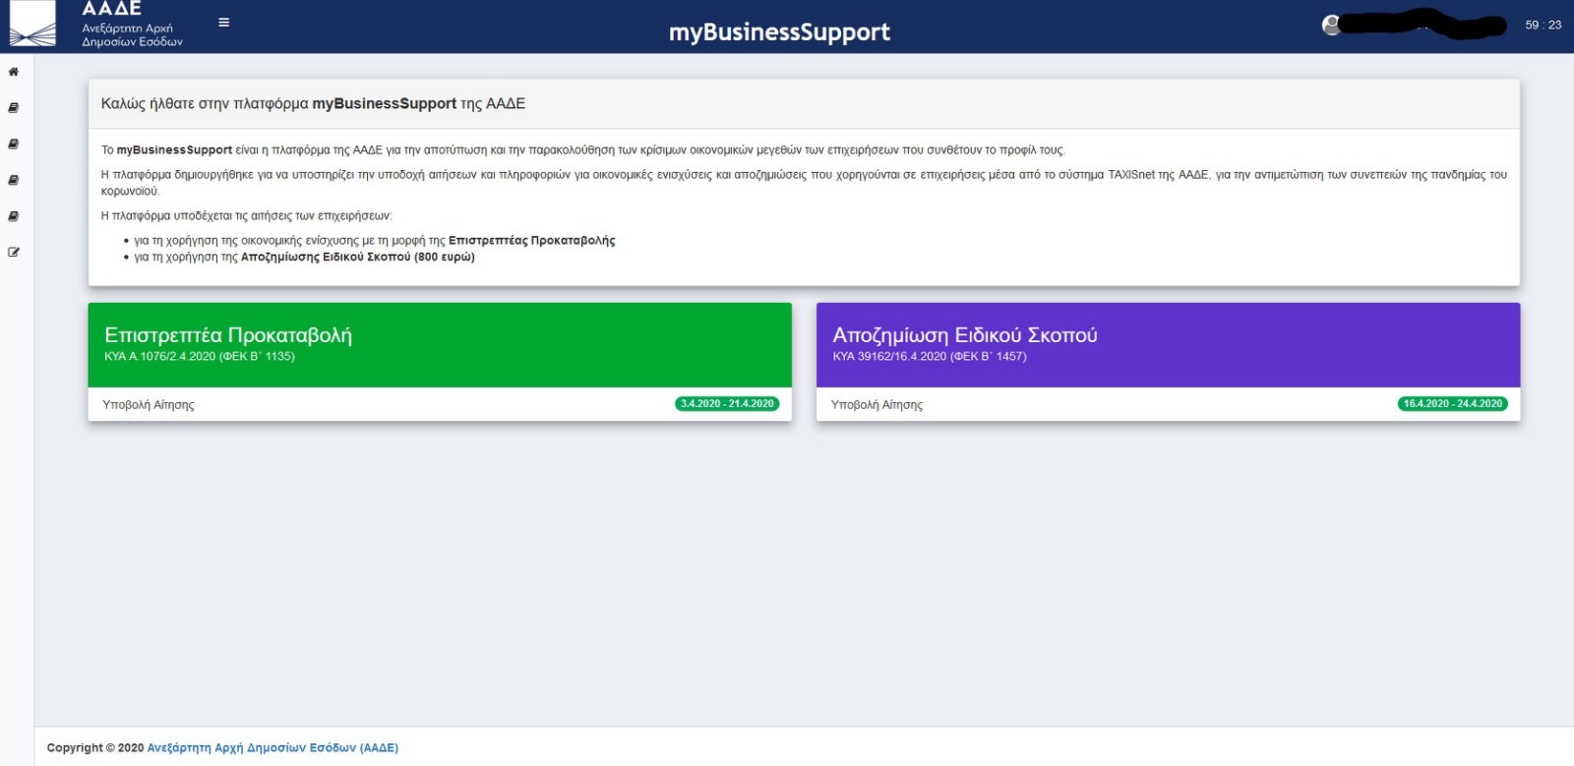Open the purple Αποζημίωση Ειδικού Σκοπού card
Image resolution: width=1574 pixels, height=766 pixels.
[1168, 344]
